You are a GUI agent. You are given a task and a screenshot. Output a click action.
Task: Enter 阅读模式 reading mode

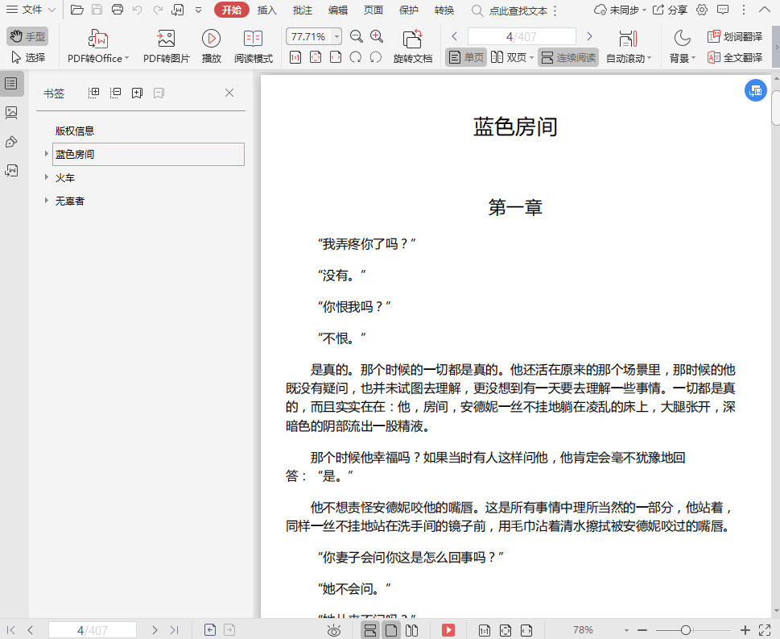(x=254, y=46)
